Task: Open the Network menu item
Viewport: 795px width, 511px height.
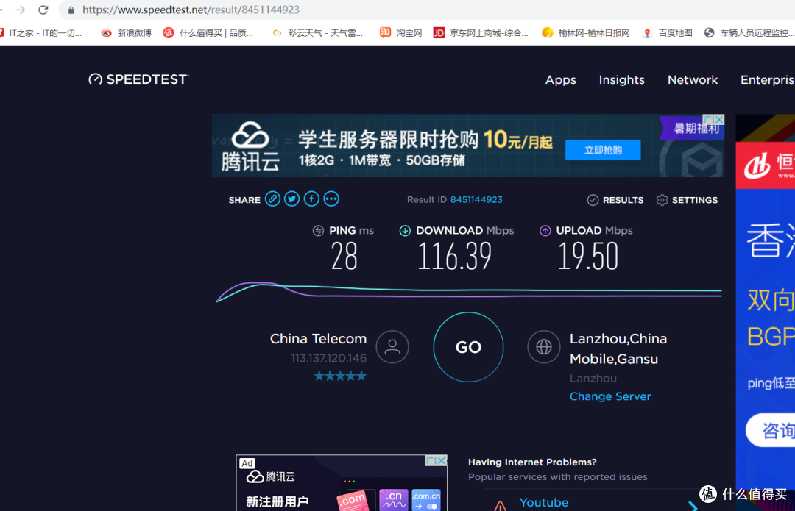Action: point(692,79)
